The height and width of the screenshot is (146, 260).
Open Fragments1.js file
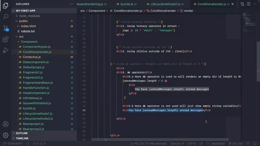point(44,72)
